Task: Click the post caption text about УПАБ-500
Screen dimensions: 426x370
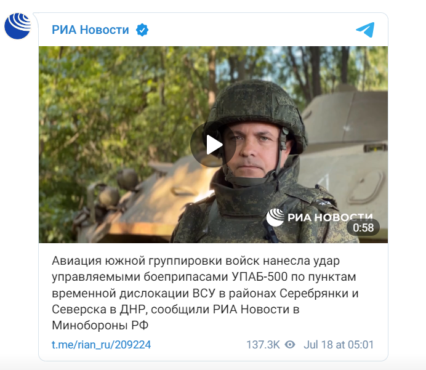Action: (205, 293)
